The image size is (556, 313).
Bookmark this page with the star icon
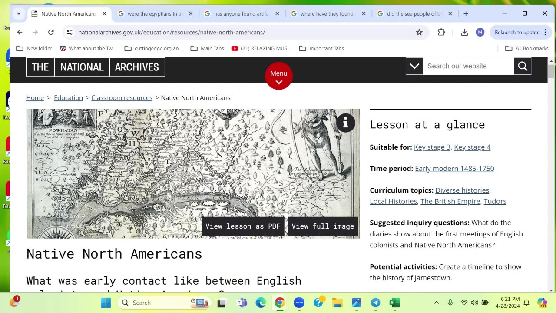[x=419, y=32]
